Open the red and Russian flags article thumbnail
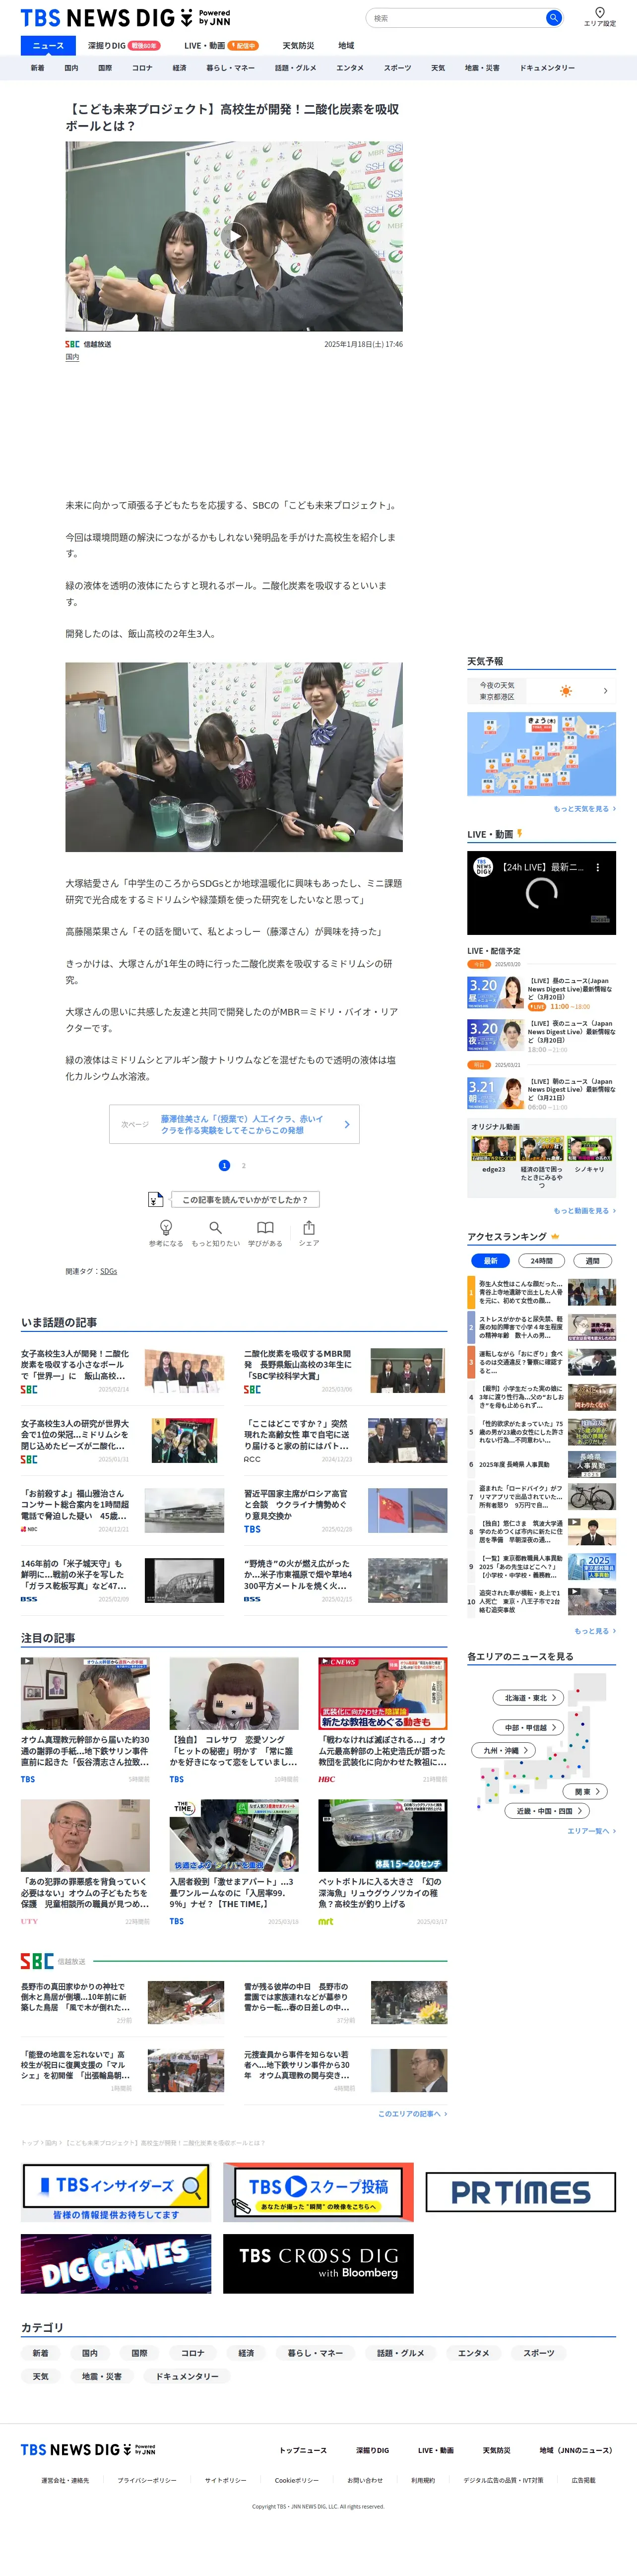Image resolution: width=637 pixels, height=2576 pixels. 407,1510
